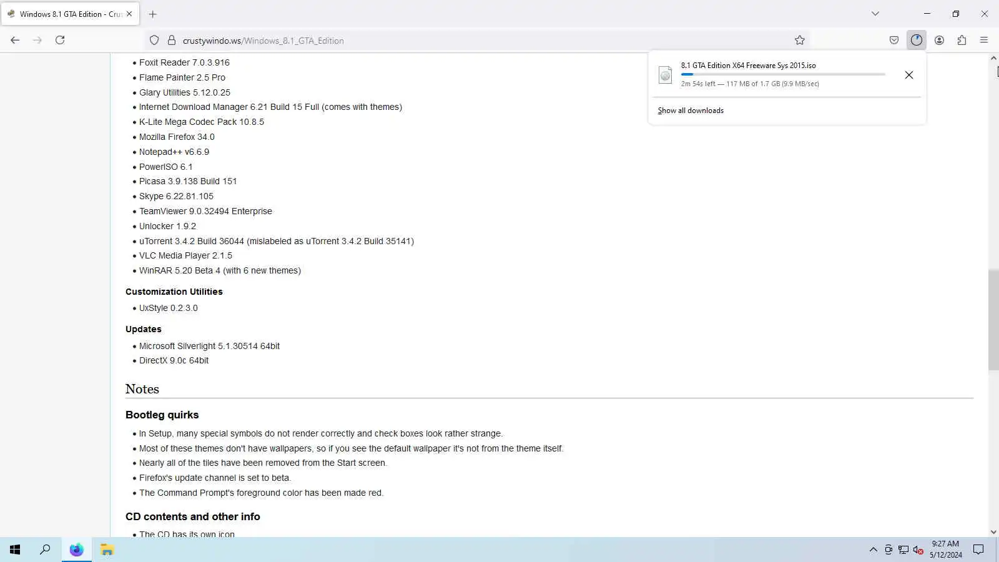Click Skype 6.22.81.105 entry
Screen dimensions: 999x562
[176, 196]
